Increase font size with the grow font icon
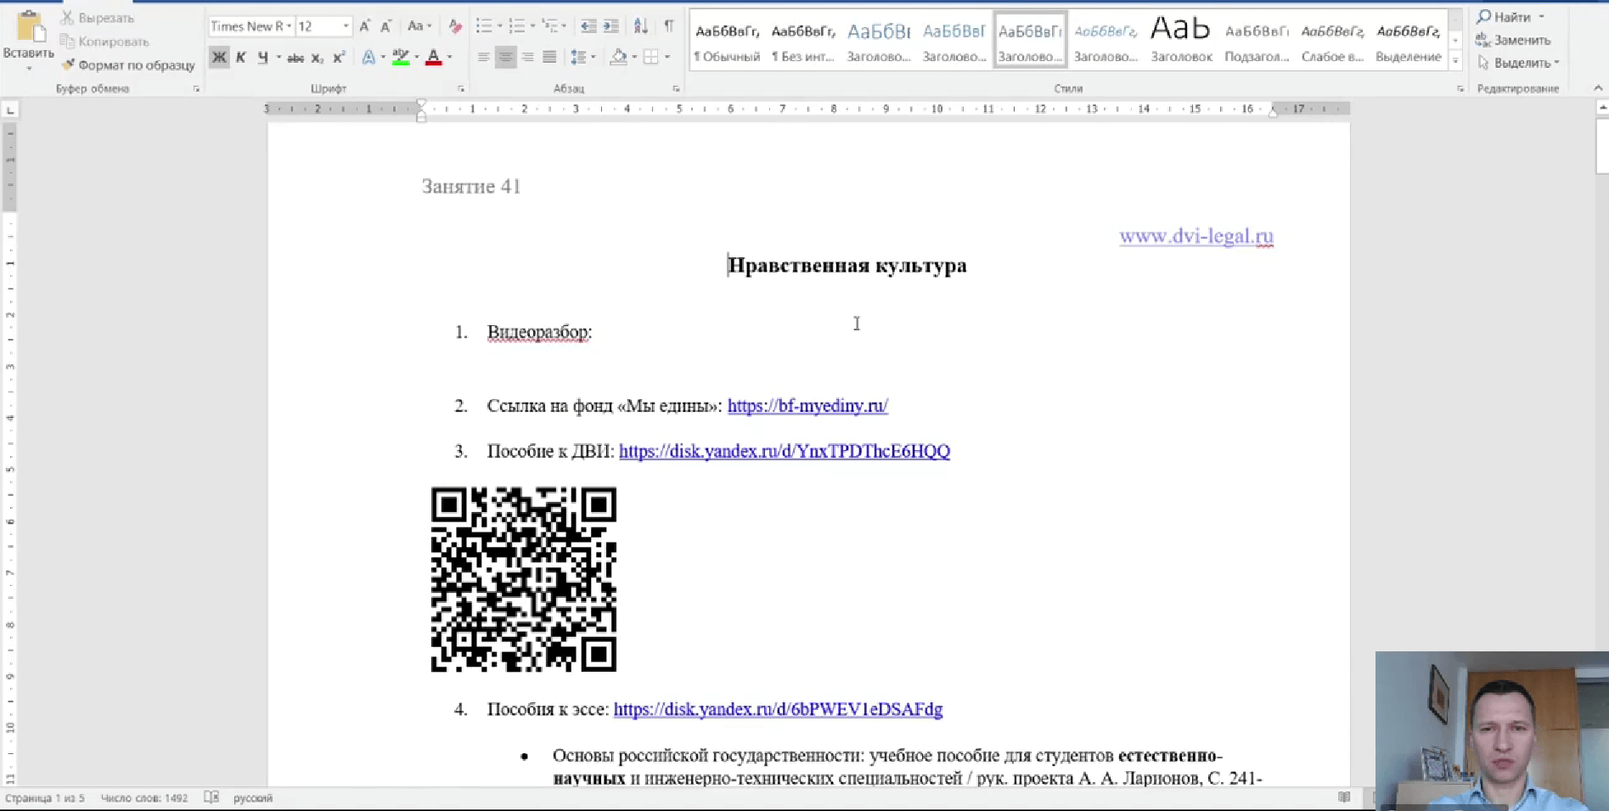 [365, 26]
